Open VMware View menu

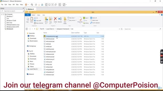[10, 5]
